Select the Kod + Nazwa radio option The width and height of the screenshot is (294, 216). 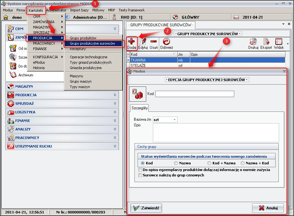coord(209,163)
